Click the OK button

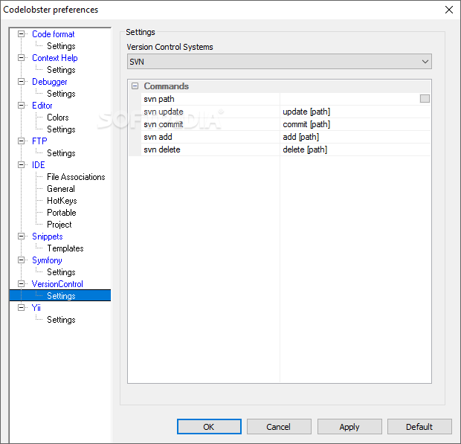click(209, 427)
